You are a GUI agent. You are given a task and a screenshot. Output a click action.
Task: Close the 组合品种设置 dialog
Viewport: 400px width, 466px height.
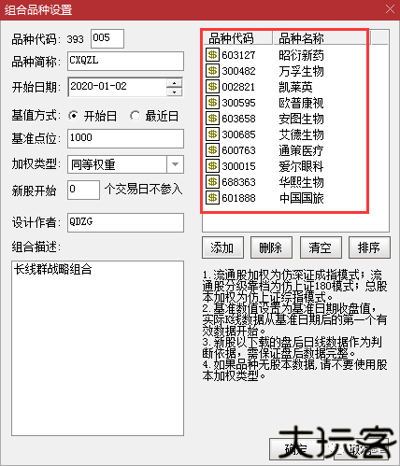click(390, 9)
